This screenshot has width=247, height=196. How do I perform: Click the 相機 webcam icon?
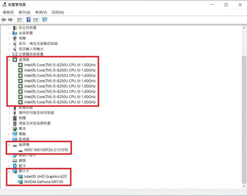(x=15, y=38)
